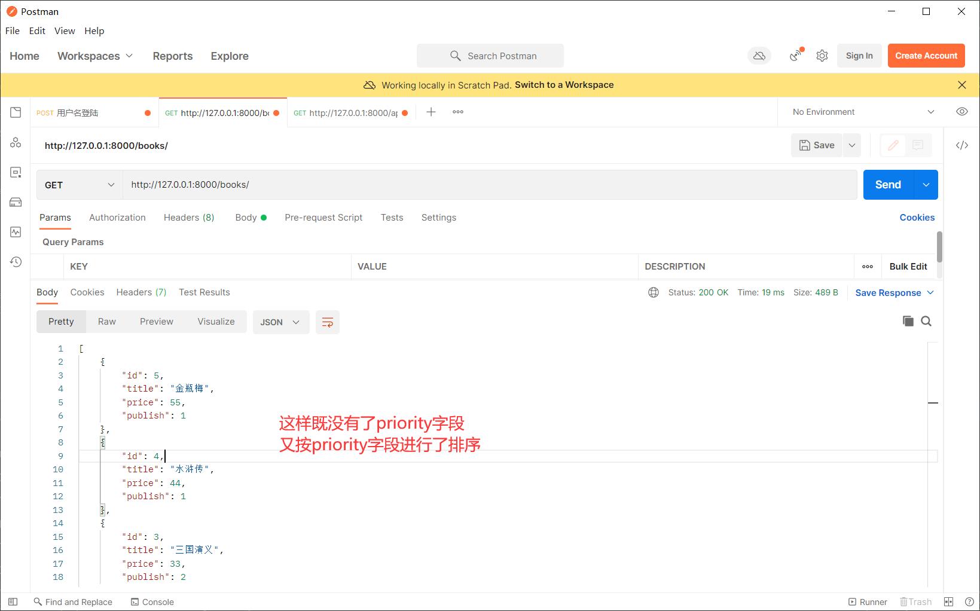Expand the Send button options arrow
Viewport: 980px width, 611px height.
926,185
